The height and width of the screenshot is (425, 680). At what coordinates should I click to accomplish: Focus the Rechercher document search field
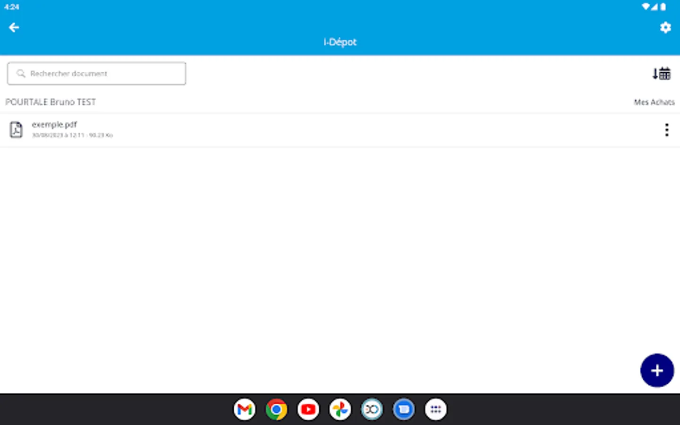tap(97, 74)
